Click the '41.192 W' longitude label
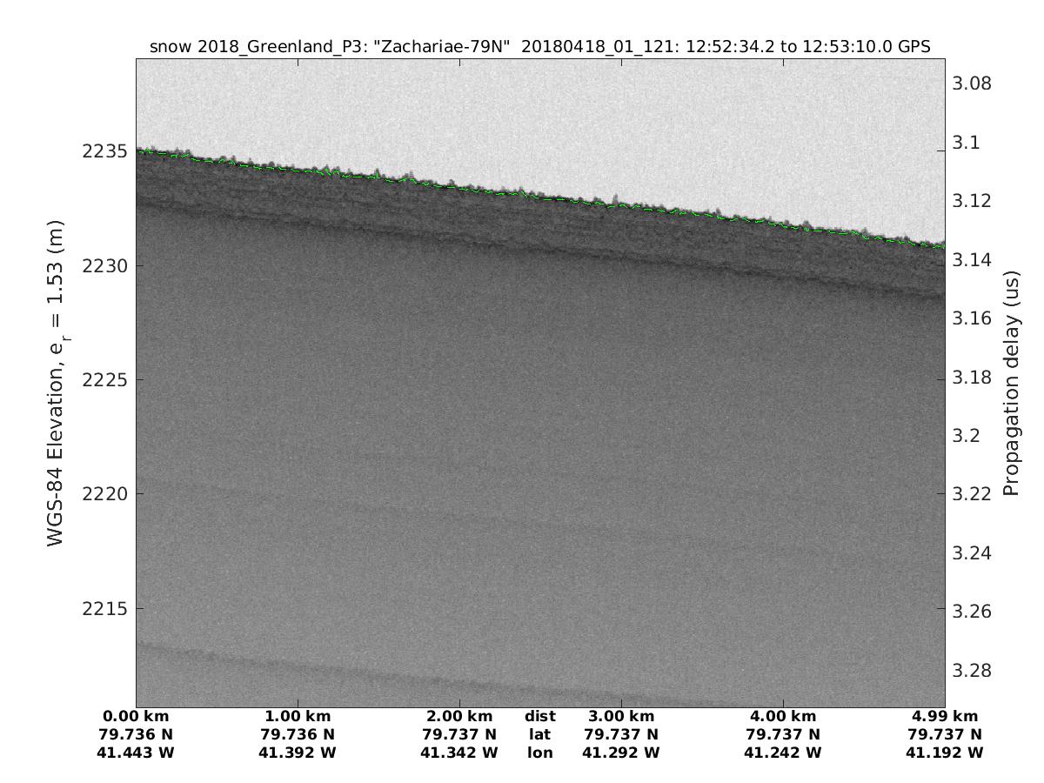Screen dimensions: 1044x783 (944, 753)
